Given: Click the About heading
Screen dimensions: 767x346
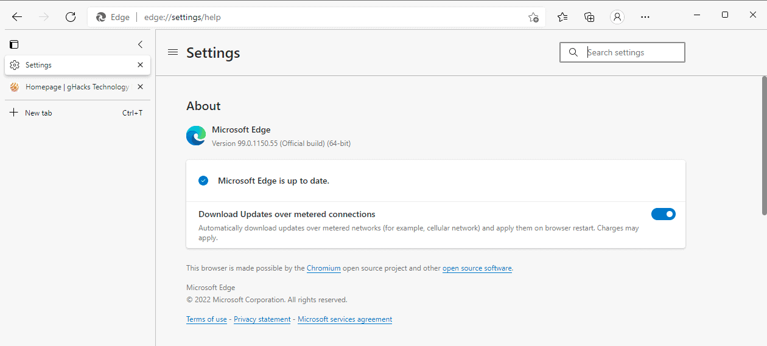Looking at the screenshot, I should click(203, 106).
